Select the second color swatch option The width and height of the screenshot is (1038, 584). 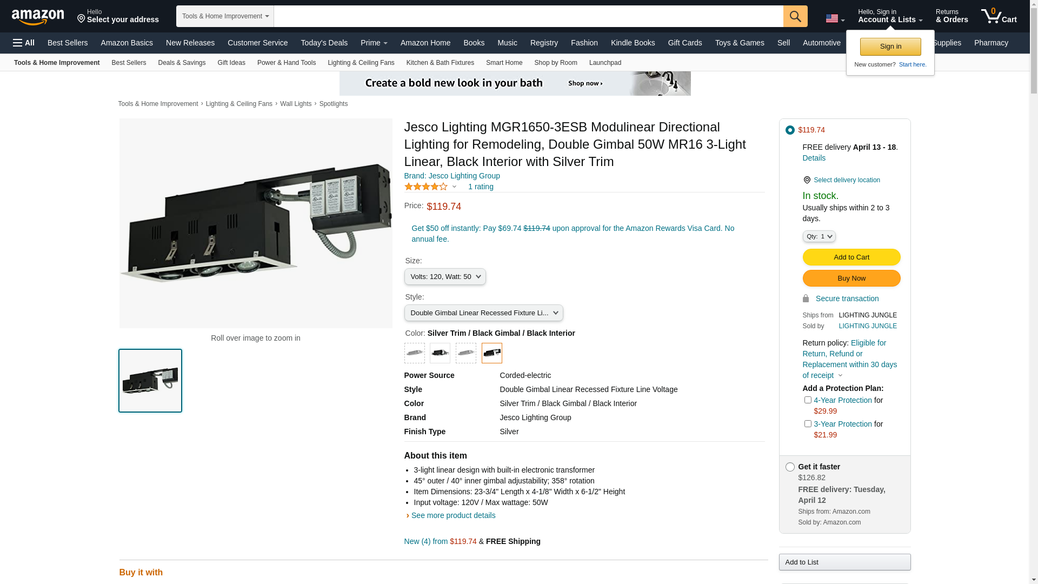pyautogui.click(x=440, y=353)
